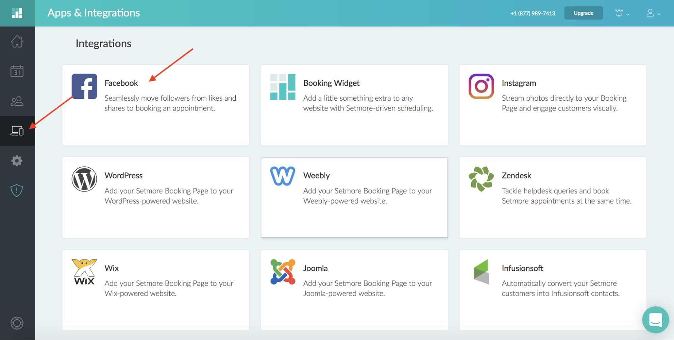Screen dimensions: 674x340
Task: Open the Infusionsoft integration title
Action: point(522,268)
